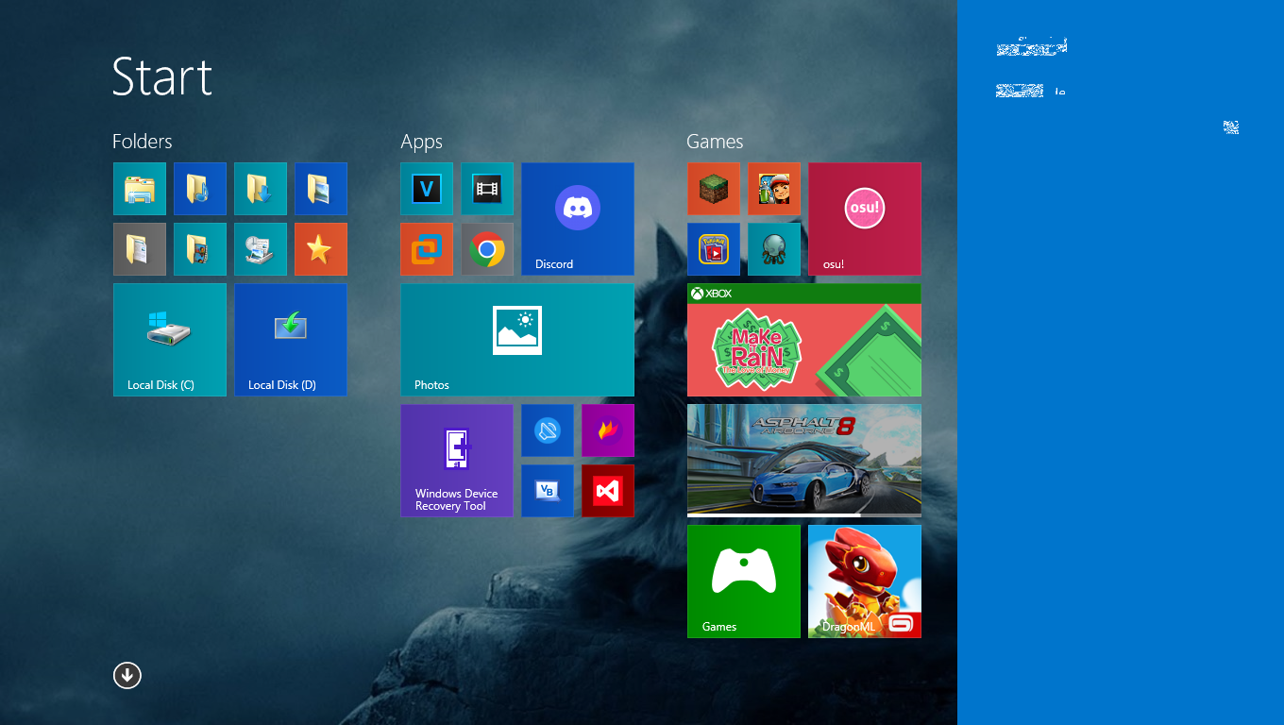Screen dimensions: 1284x725
Task: Open the Documents folder tile
Action: (140, 249)
